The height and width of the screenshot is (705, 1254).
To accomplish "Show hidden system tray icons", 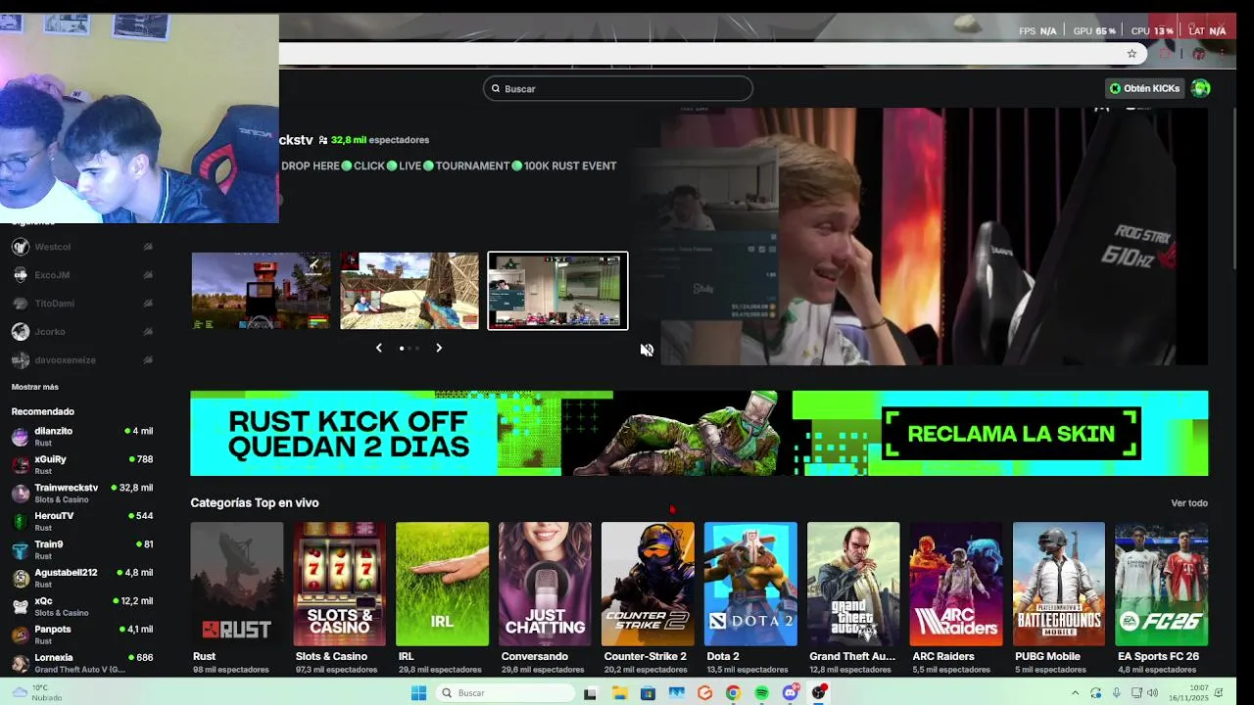I will tap(1075, 693).
